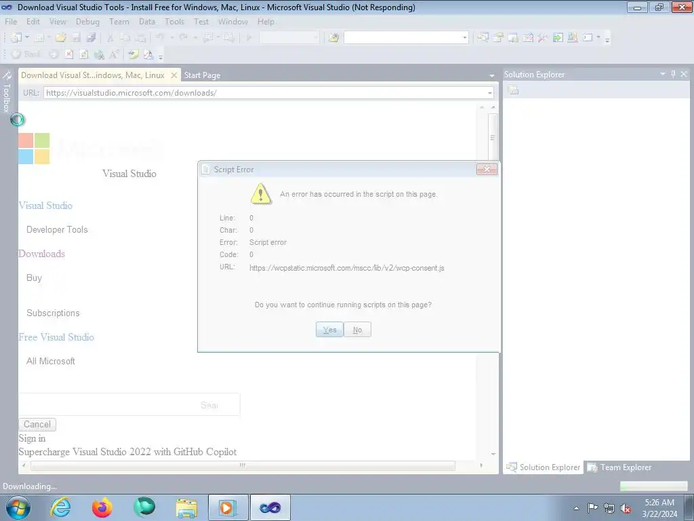The width and height of the screenshot is (694, 521).
Task: Open the web browser toolbar options overflow
Action: click(160, 56)
